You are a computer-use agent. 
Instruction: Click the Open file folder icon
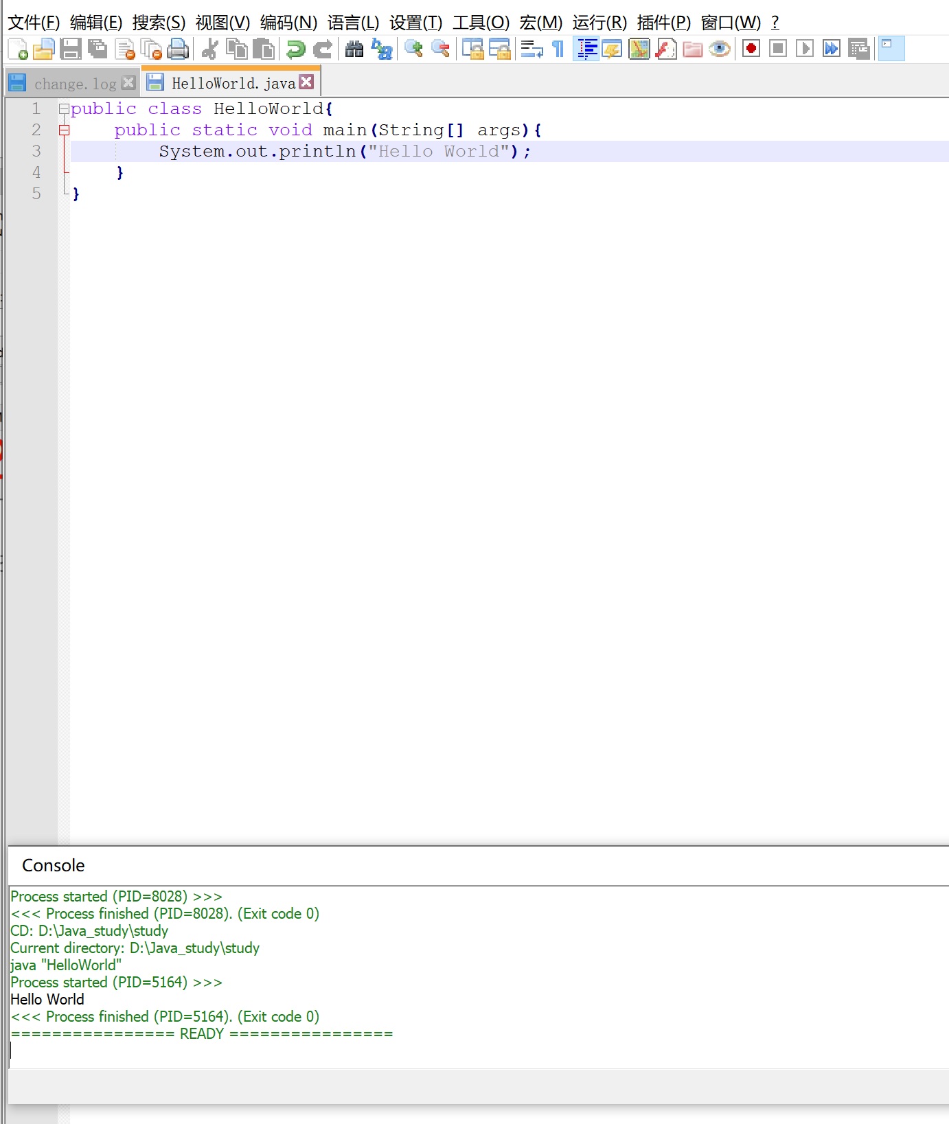[43, 49]
